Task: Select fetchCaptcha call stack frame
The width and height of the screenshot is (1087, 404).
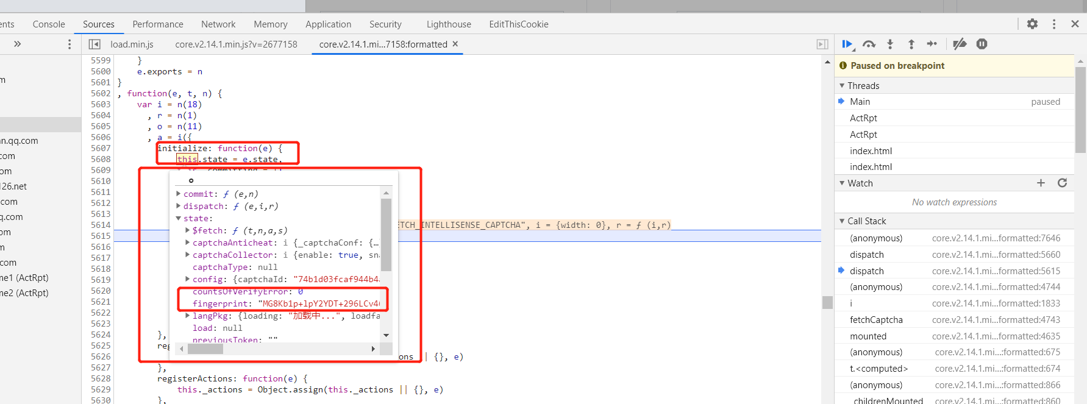Action: [876, 320]
